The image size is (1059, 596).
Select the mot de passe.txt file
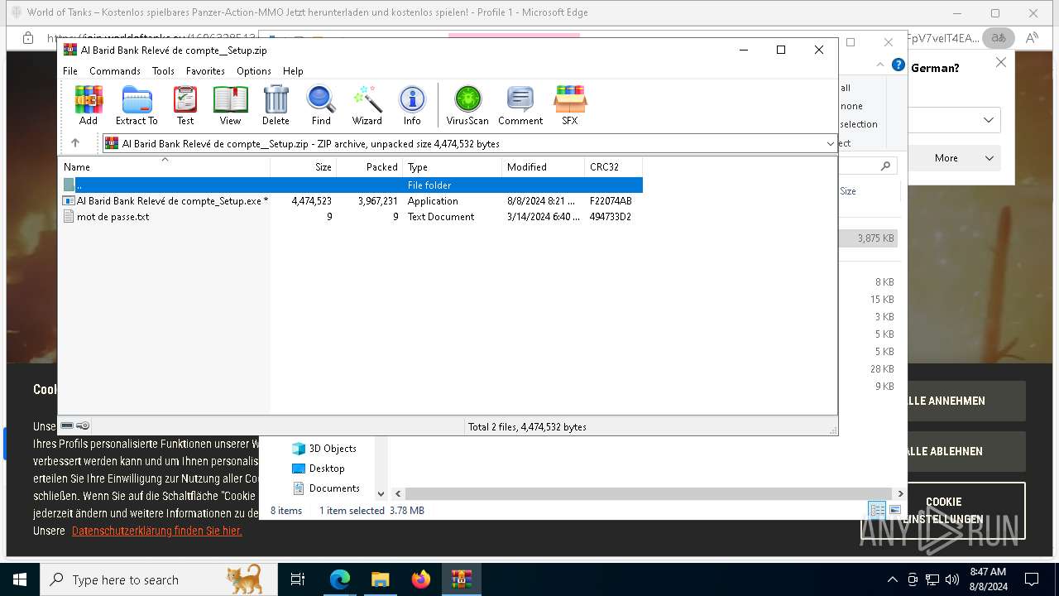pos(352,216)
